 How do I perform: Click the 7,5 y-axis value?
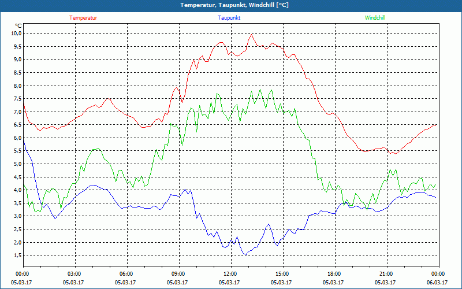(x=18, y=99)
